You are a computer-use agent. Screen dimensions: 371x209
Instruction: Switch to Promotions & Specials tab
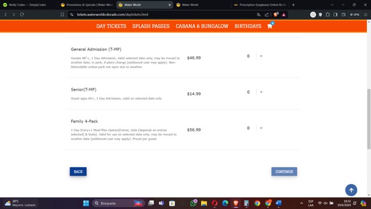(x=87, y=5)
